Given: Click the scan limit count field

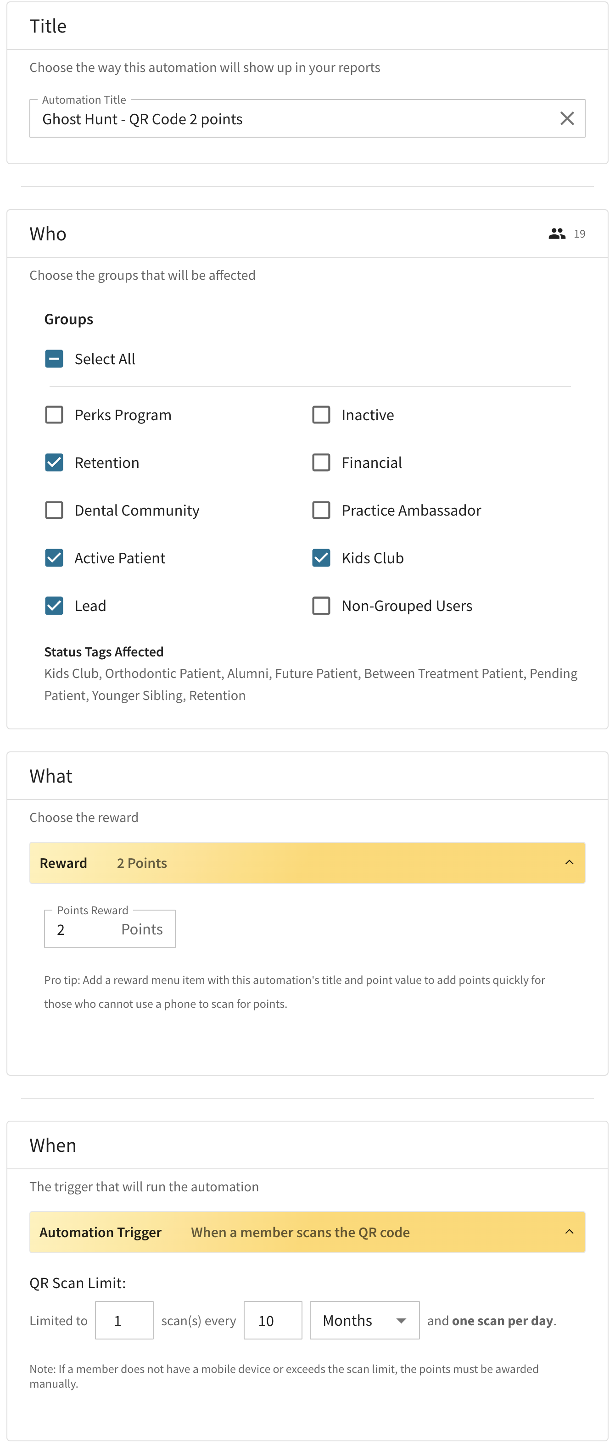Looking at the screenshot, I should click(x=124, y=1320).
